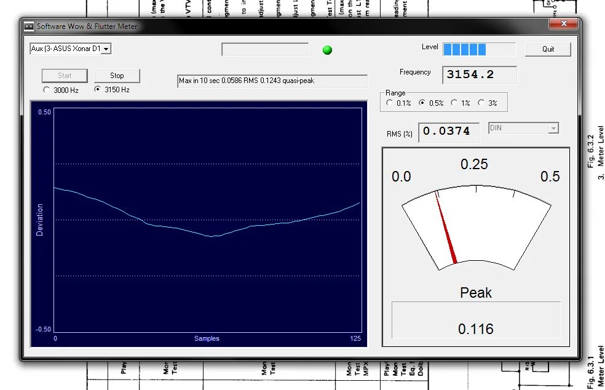This screenshot has width=605, height=390.
Task: Click the Range group label
Action: tap(395, 93)
